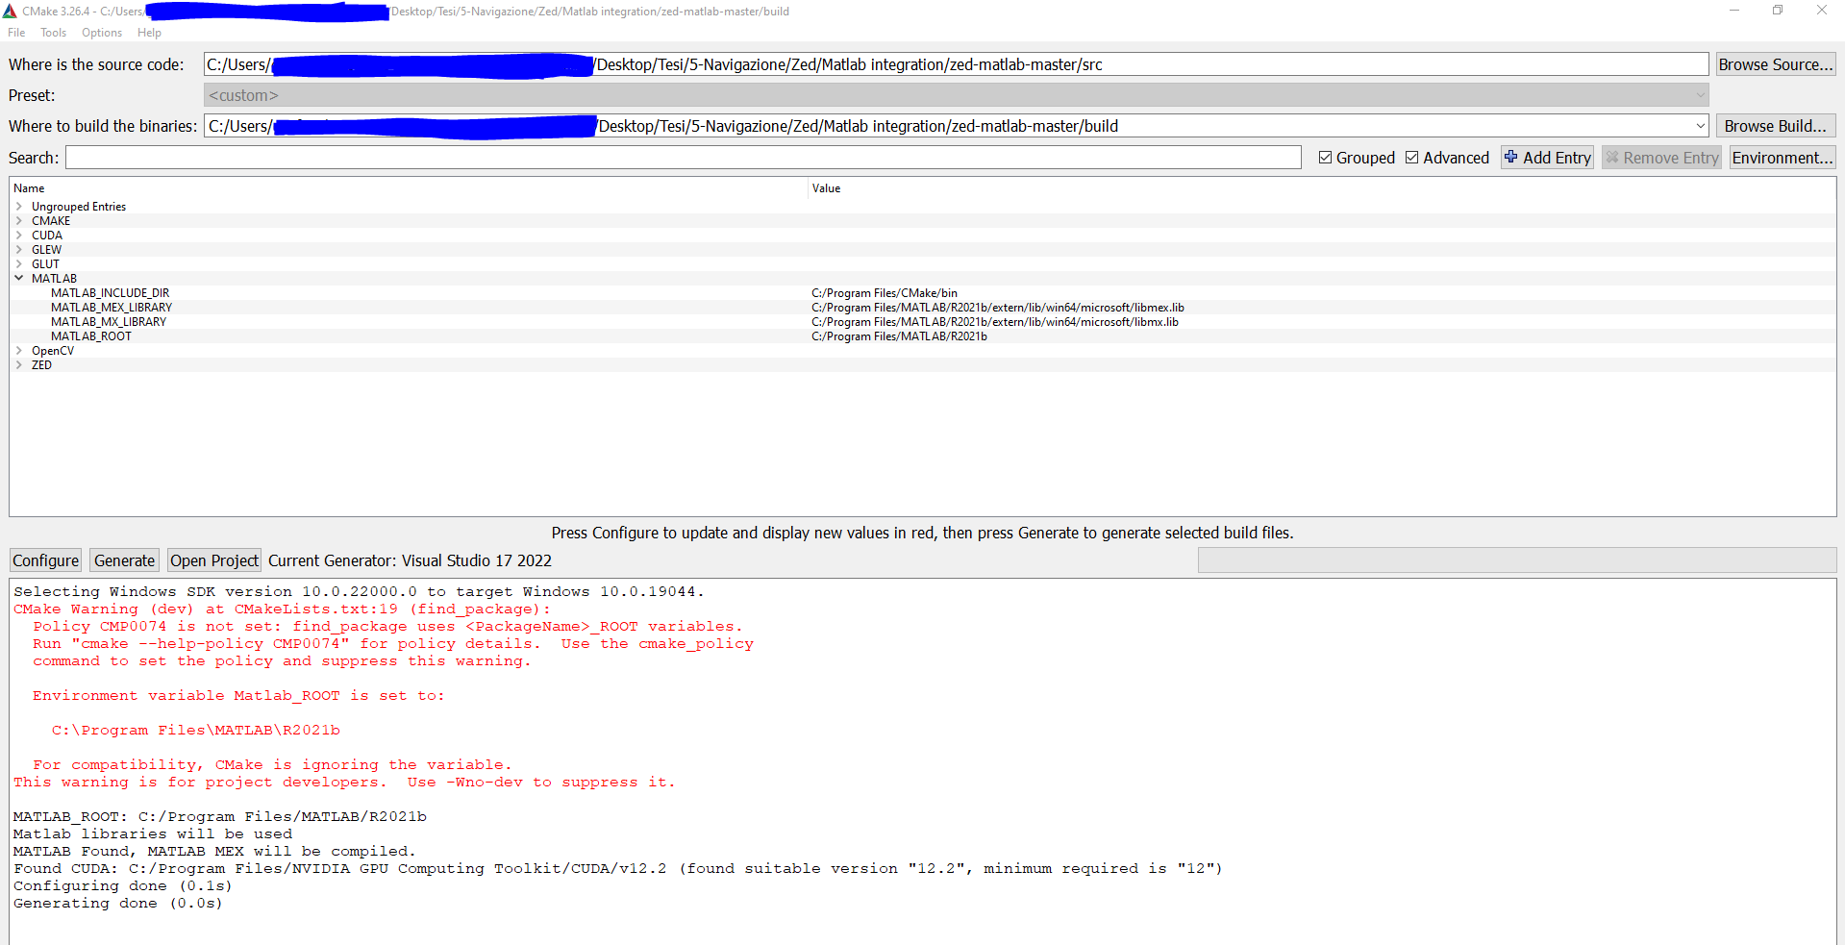Click the Search input field
The width and height of the screenshot is (1845, 945).
pos(684,158)
